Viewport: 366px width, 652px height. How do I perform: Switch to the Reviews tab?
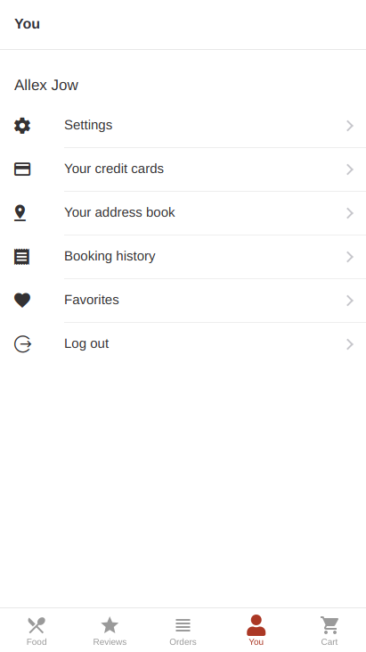pos(110,631)
